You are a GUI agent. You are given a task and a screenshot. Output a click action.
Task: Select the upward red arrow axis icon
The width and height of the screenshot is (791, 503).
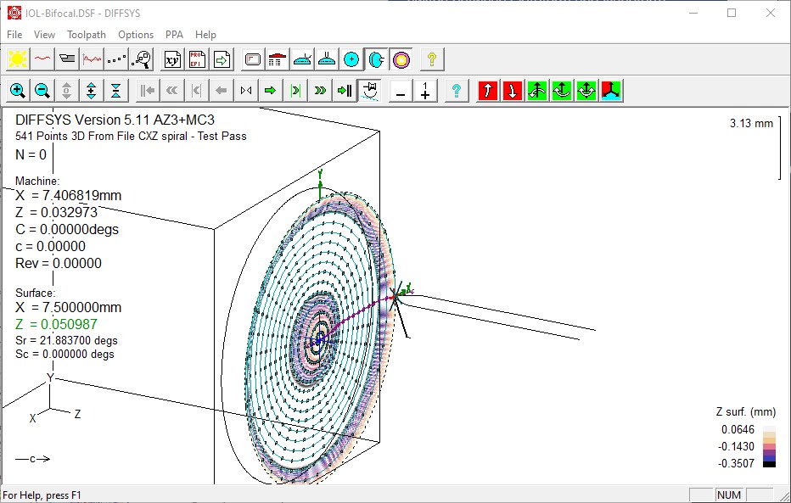click(x=487, y=90)
